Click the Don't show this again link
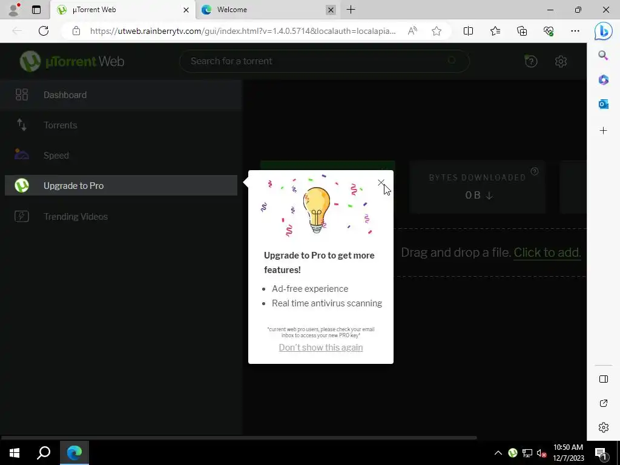 click(321, 347)
